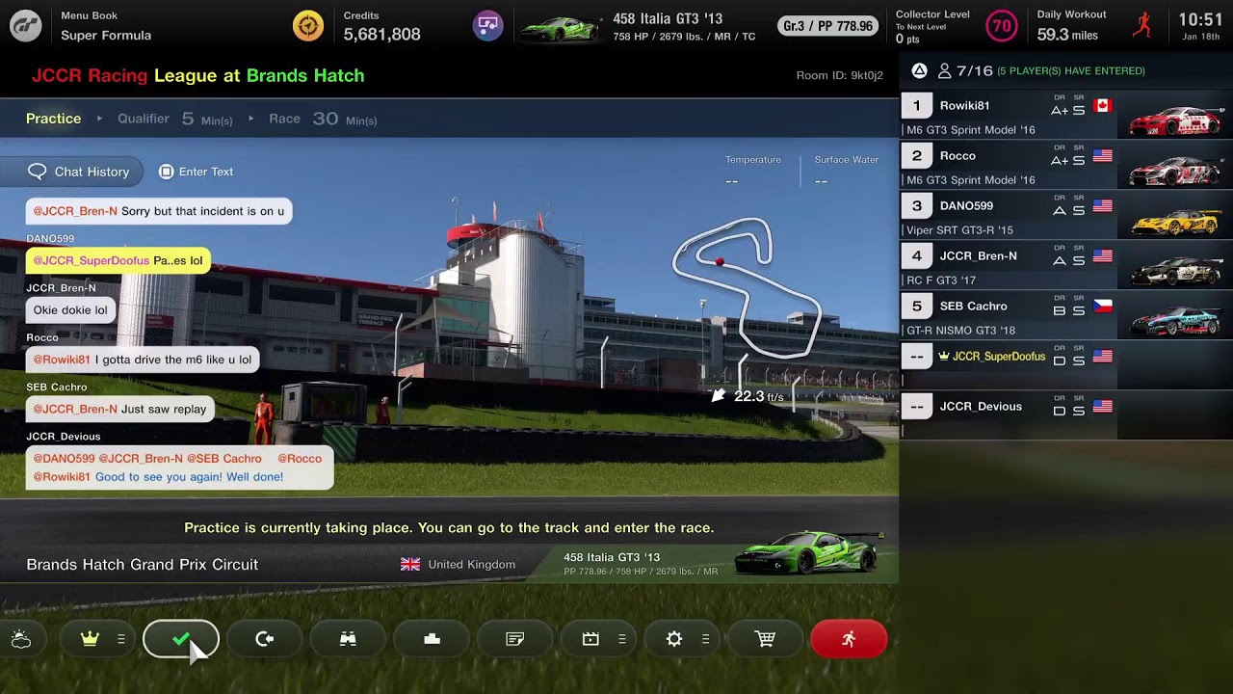Screen dimensions: 1233x694
Task: Select player SEB Cachro in entry list
Action: coord(1066,315)
